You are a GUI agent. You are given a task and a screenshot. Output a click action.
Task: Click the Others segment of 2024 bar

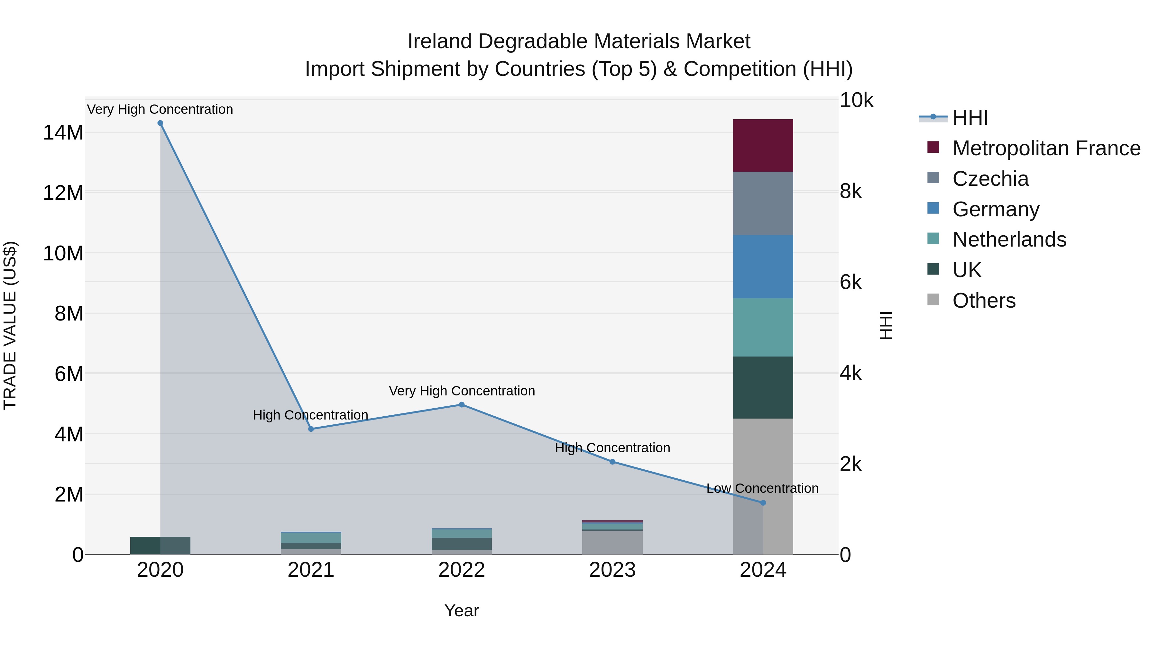click(763, 487)
